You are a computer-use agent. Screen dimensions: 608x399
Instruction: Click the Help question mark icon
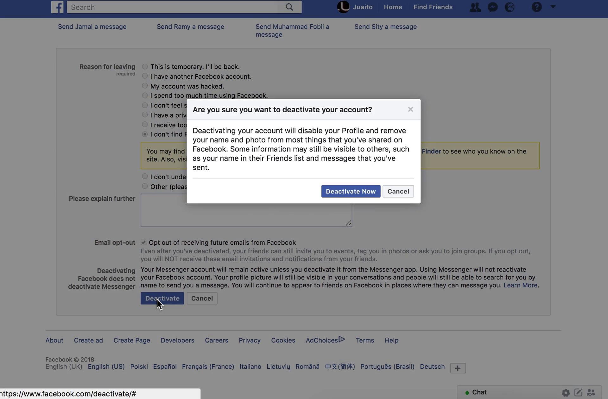(x=536, y=6)
